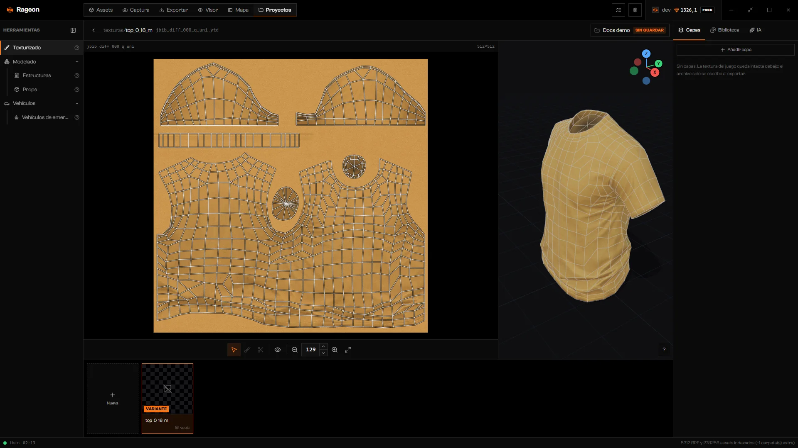Collapse the Herramientas sidebar panel
The image size is (798, 448).
point(73,30)
